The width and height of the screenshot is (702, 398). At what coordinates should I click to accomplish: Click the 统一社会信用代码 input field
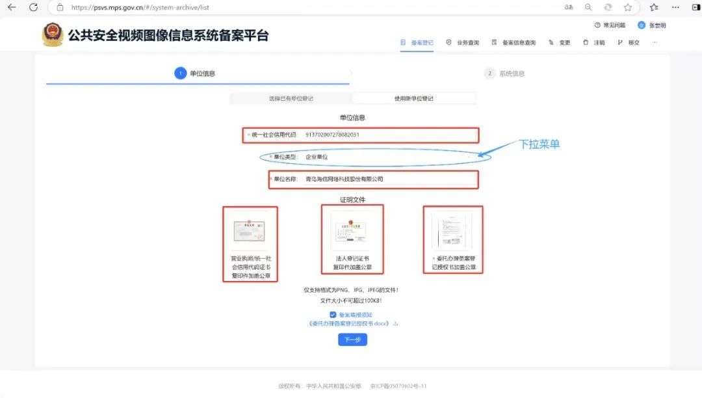(x=389, y=135)
